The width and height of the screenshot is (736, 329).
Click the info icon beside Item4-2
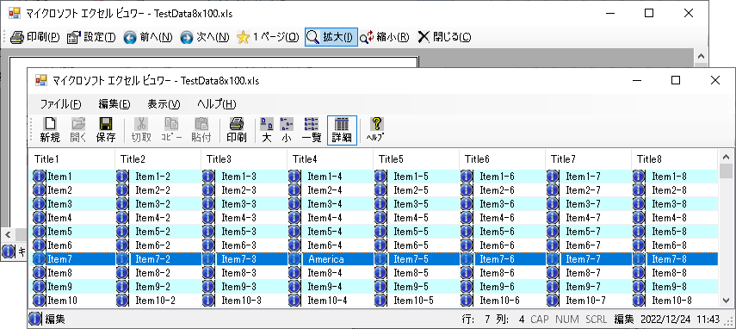point(122,218)
